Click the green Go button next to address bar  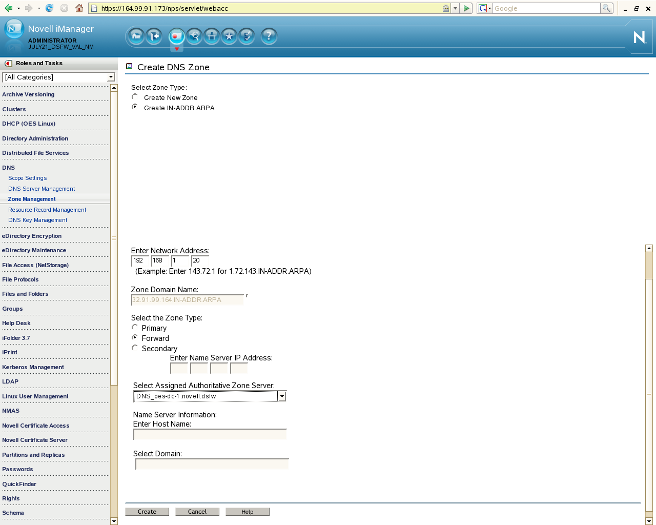[466, 8]
